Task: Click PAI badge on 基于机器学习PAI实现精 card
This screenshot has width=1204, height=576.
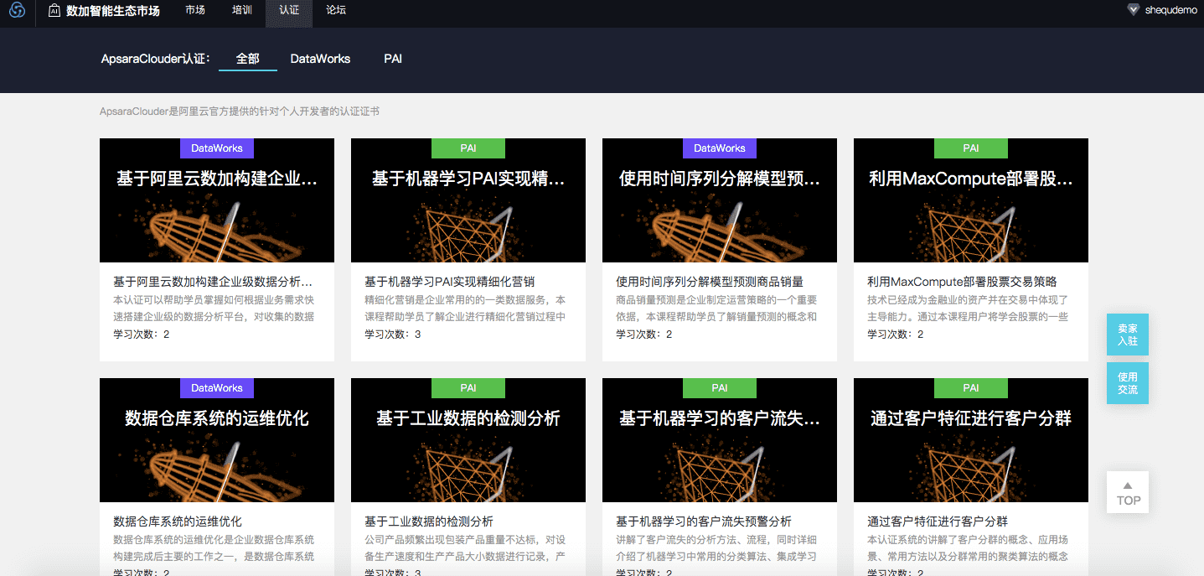Action: pyautogui.click(x=468, y=148)
